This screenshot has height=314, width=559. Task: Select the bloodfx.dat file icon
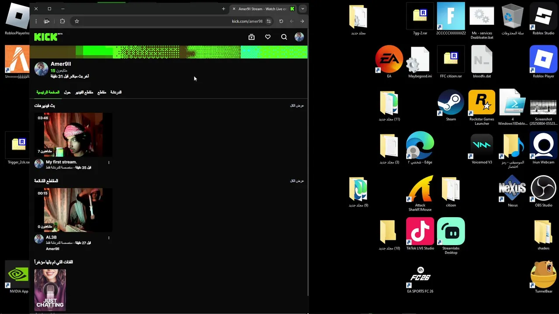[x=482, y=62]
